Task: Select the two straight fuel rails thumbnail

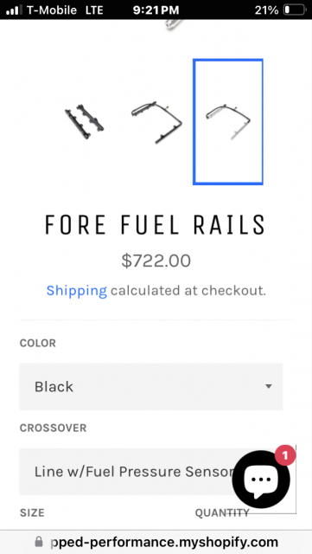Action: coord(84,122)
